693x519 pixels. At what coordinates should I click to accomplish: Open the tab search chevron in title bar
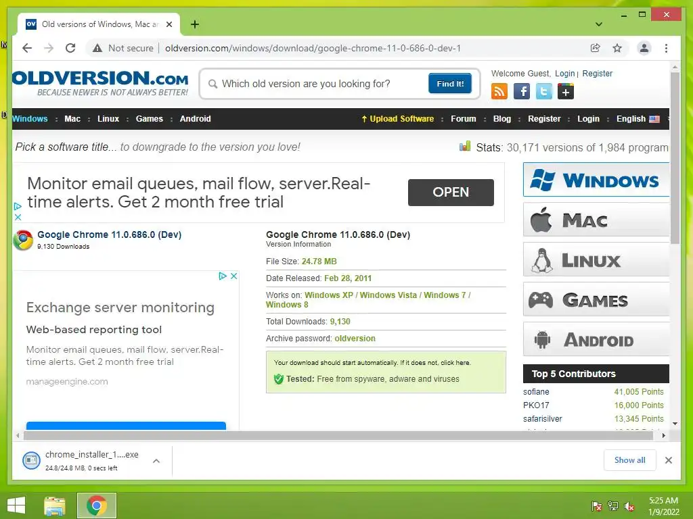pos(599,24)
